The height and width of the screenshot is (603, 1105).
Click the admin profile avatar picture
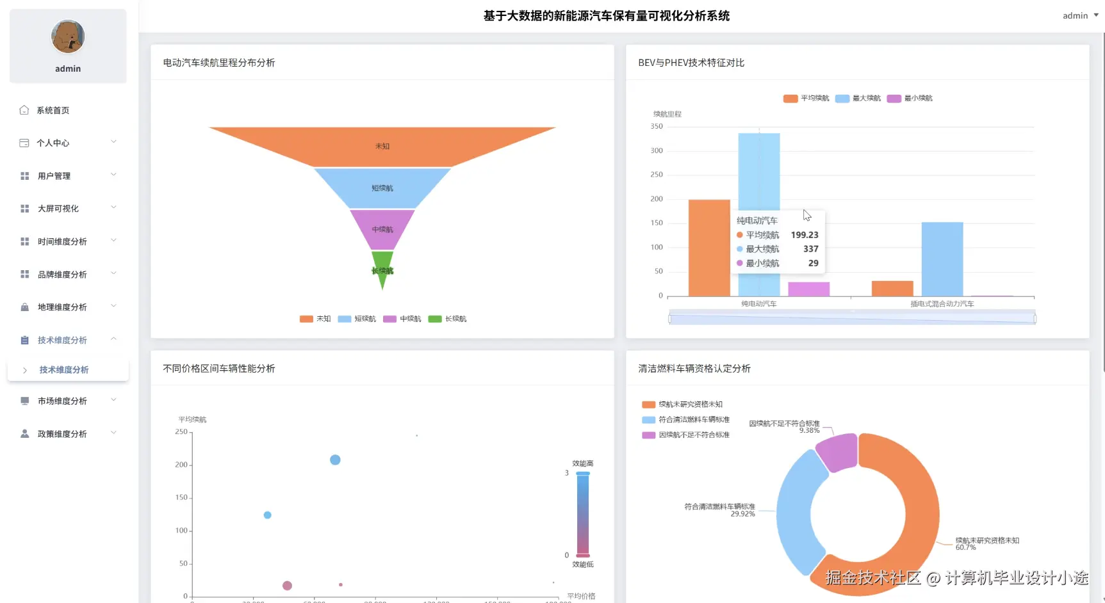67,36
